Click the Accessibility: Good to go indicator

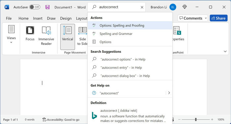coord(61,120)
